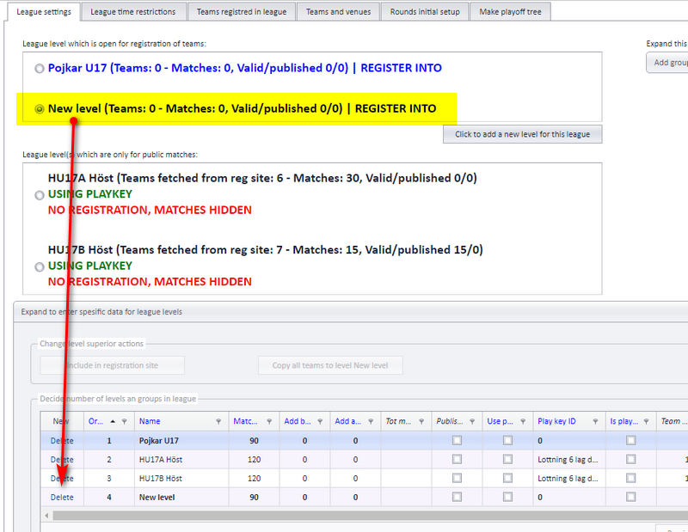Open filter icon on the Name column

pyautogui.click(x=218, y=421)
